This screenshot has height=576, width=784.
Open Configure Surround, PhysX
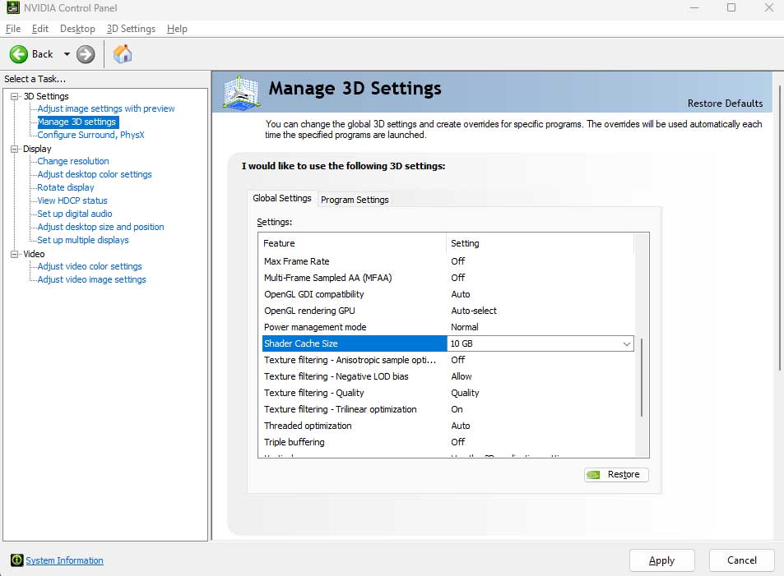(91, 135)
